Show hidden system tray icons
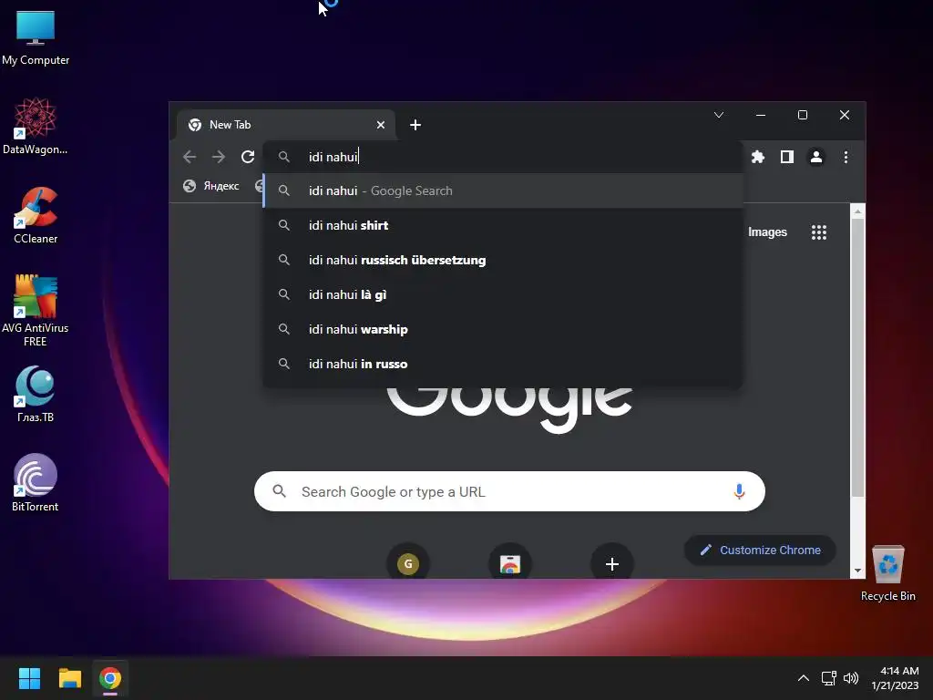The image size is (933, 700). coord(804,678)
